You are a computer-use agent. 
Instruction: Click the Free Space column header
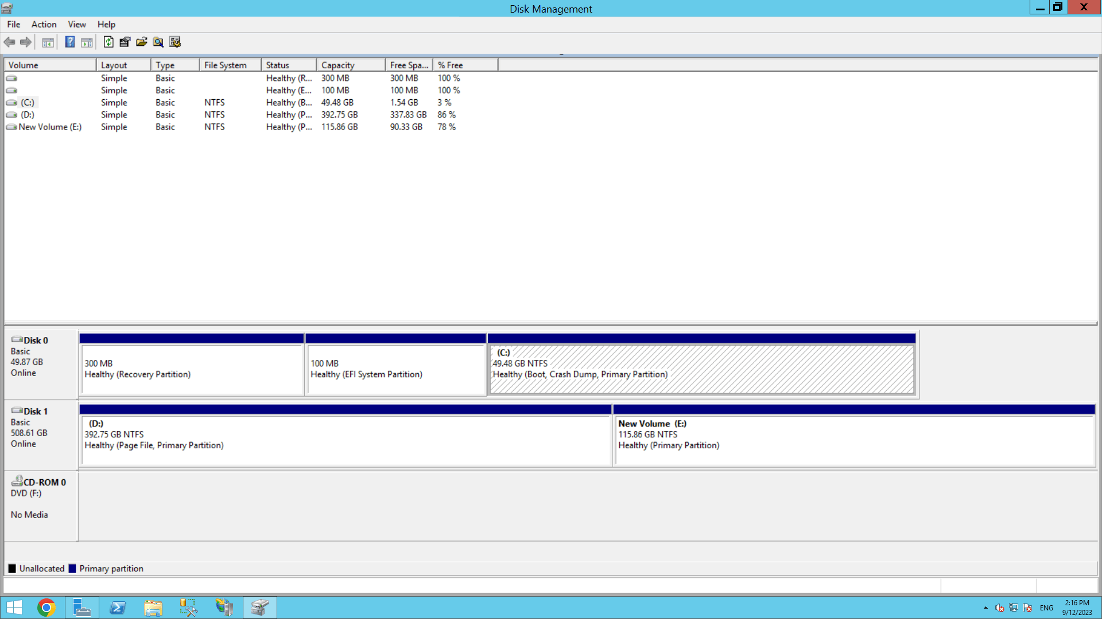click(x=409, y=65)
